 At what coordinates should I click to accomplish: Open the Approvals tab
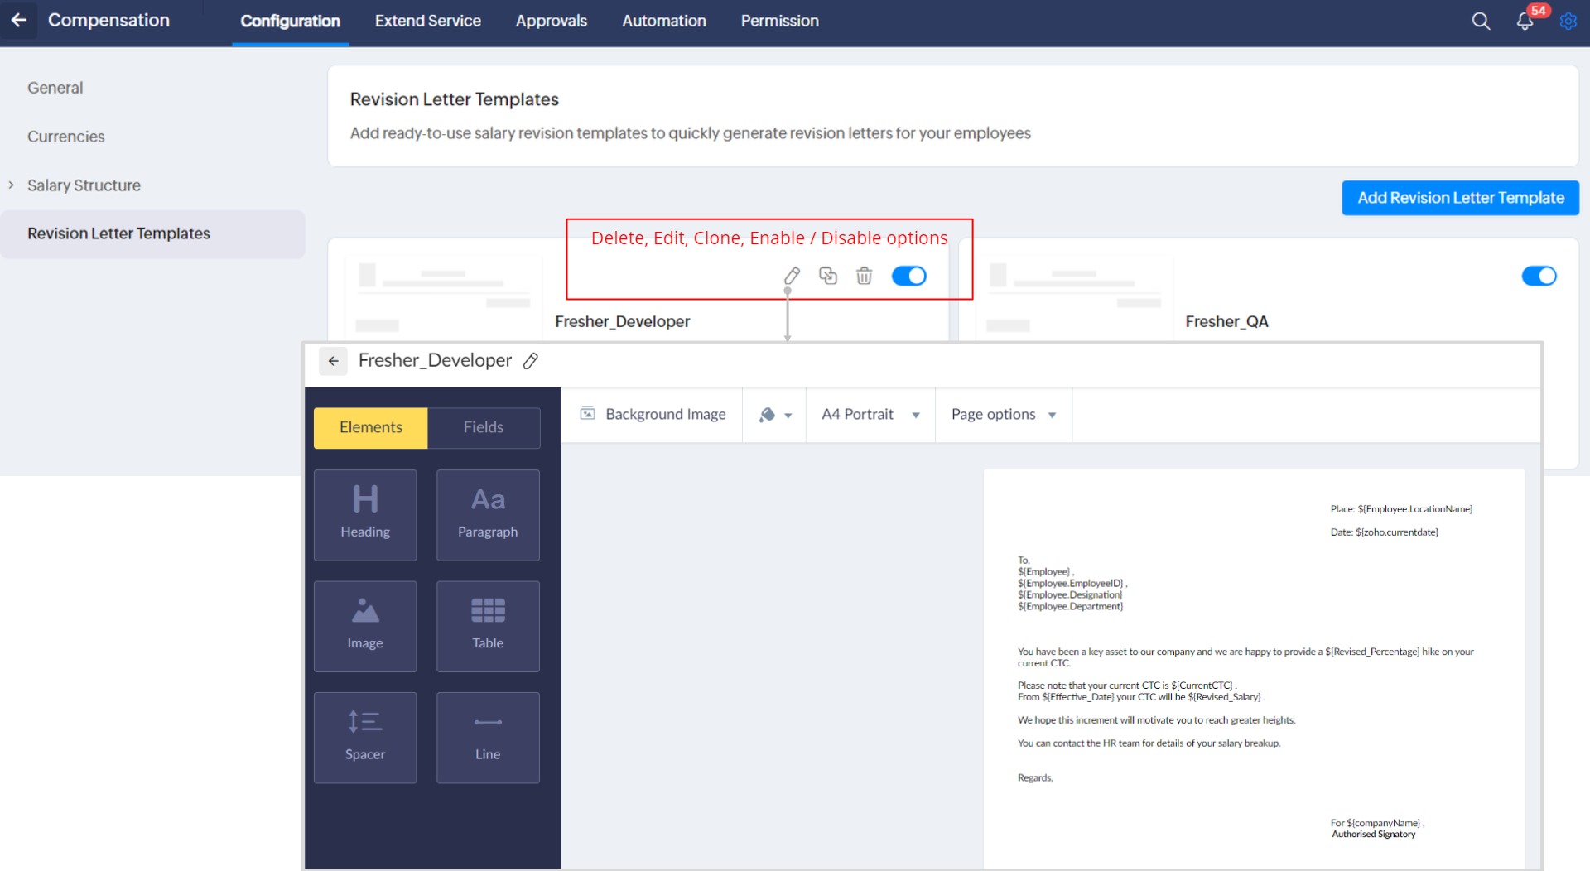551,22
